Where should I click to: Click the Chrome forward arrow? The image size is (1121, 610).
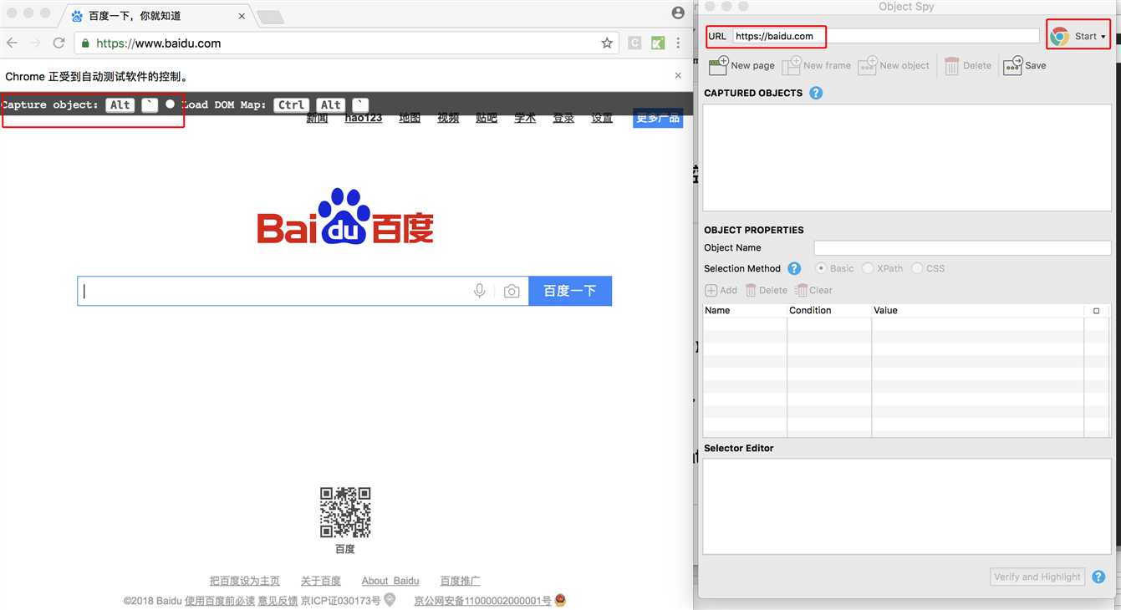pyautogui.click(x=35, y=43)
